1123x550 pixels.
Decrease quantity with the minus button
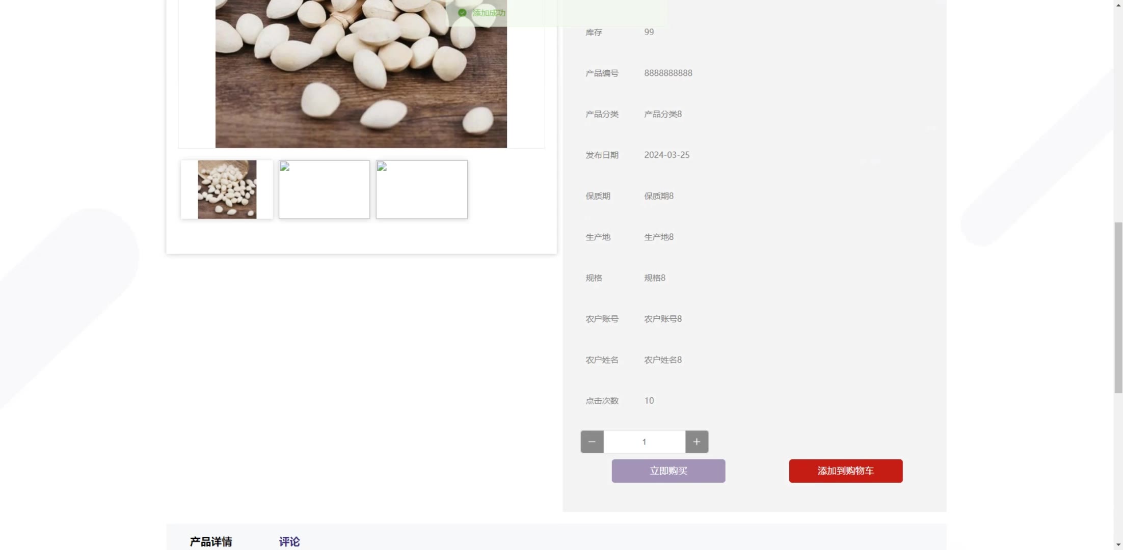592,442
